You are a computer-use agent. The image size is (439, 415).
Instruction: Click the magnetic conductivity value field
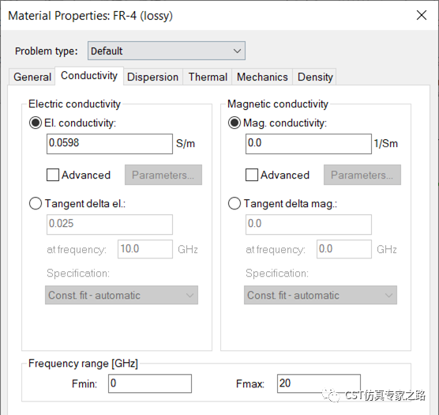tap(309, 144)
